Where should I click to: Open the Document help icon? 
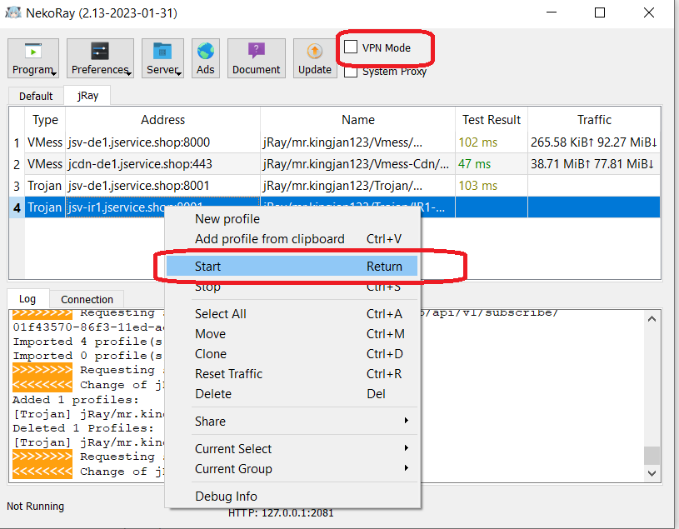pos(256,52)
